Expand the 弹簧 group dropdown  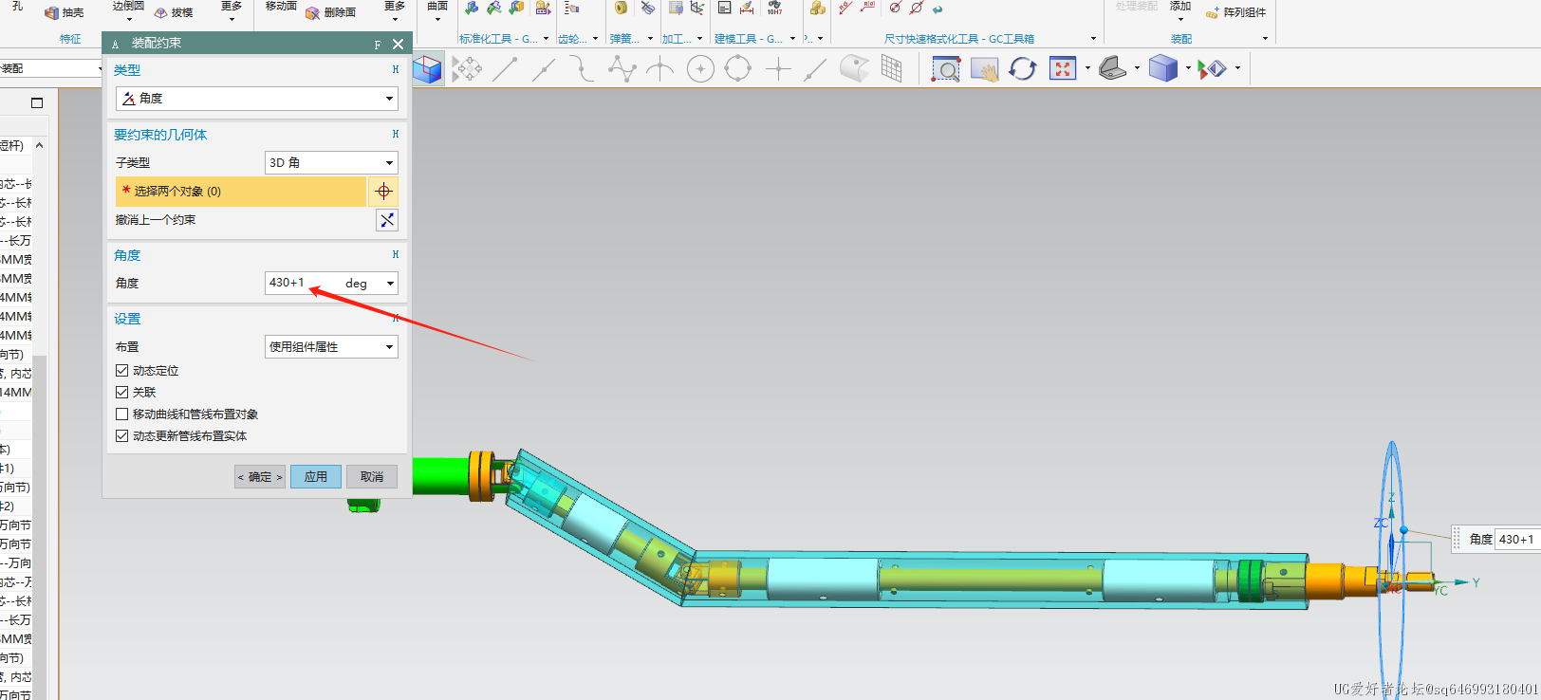point(650,39)
